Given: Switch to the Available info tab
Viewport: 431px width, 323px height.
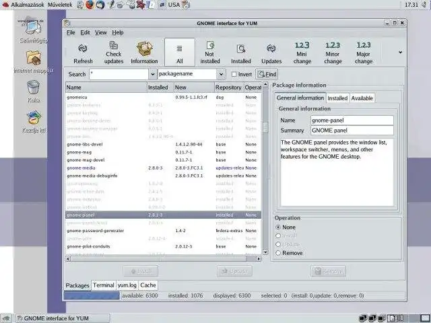Looking at the screenshot, I should (362, 98).
